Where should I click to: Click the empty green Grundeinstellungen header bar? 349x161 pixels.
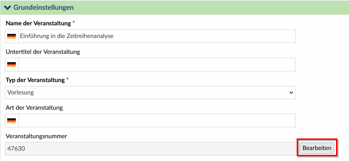click(x=211, y=7)
